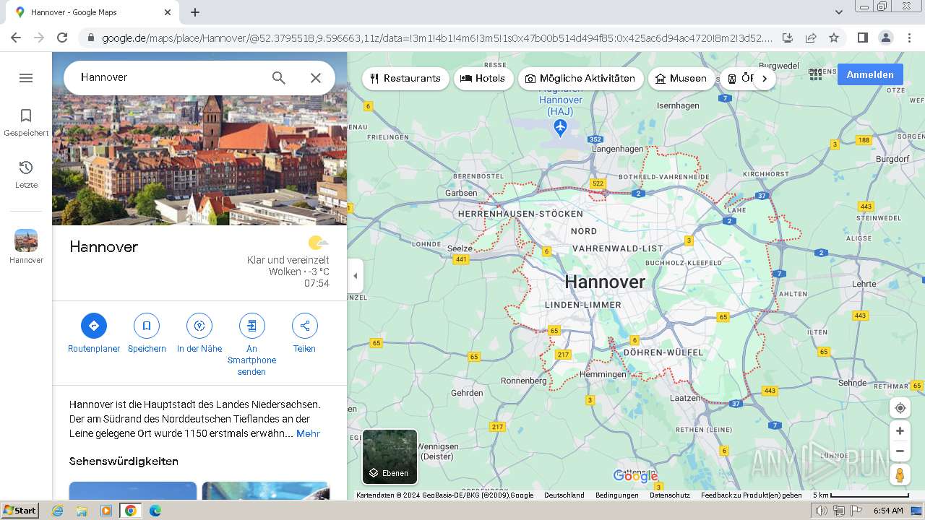Click Feedback zu Produkt(en) geben link
The width and height of the screenshot is (925, 520).
coord(752,495)
